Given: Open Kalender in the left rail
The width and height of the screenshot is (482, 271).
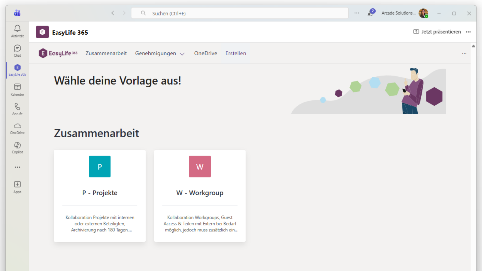Looking at the screenshot, I should (17, 90).
